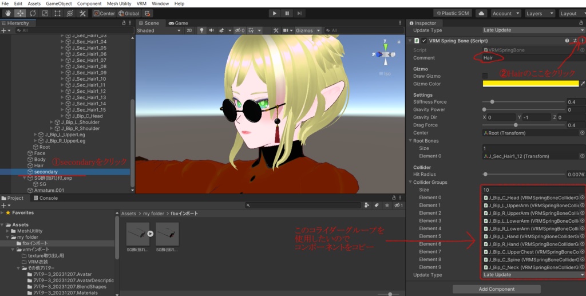Open the yellow Gizmo Color swatch

click(530, 84)
